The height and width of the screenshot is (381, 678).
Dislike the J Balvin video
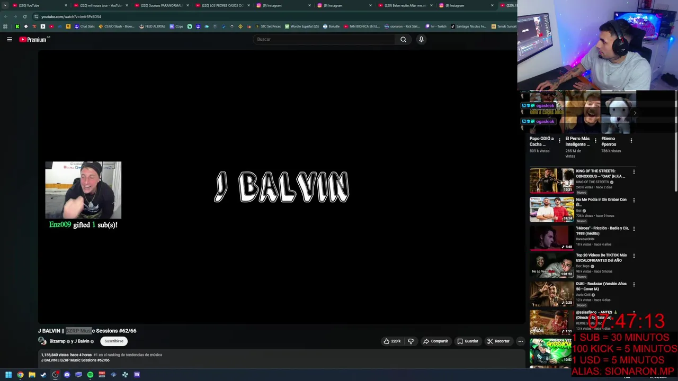[x=411, y=341]
